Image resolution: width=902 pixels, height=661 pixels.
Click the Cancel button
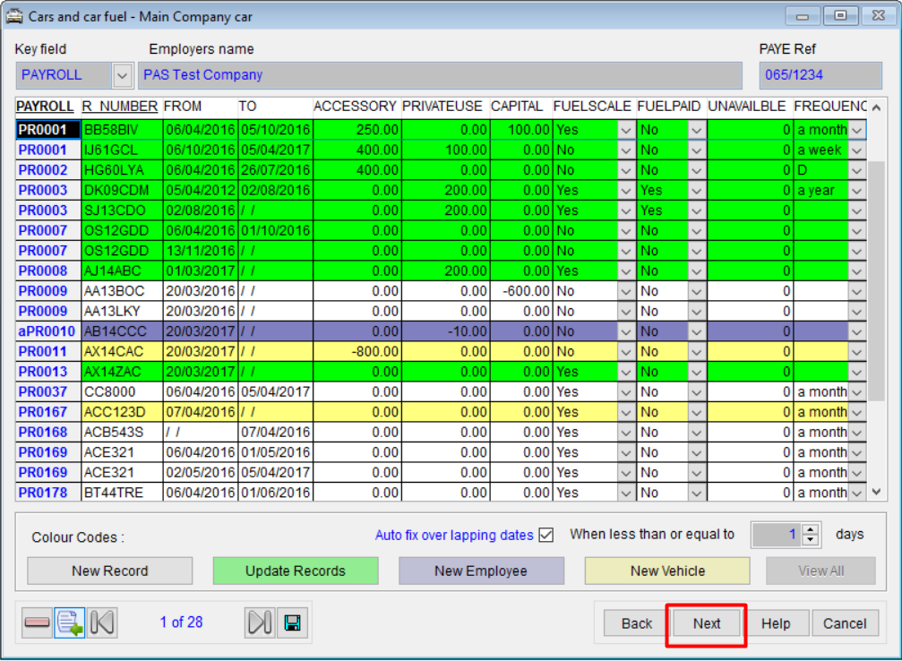point(845,623)
